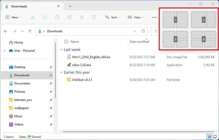Snap to wide left zone of layout 2
The height and width of the screenshot is (140, 219).
[198, 20]
